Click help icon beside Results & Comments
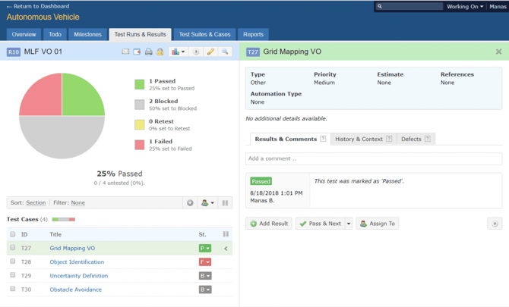The height and width of the screenshot is (307, 509). coord(323,139)
